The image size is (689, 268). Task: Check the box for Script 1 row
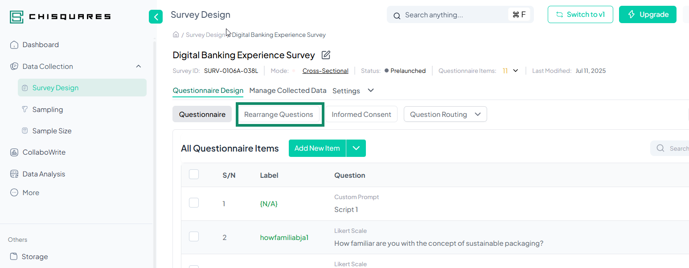(x=194, y=203)
